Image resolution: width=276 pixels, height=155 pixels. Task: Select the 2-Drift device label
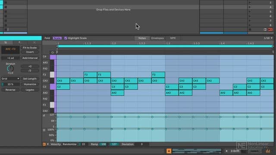tap(235, 151)
